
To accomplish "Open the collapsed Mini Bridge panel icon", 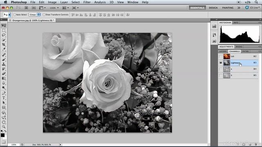I will (x=214, y=26).
